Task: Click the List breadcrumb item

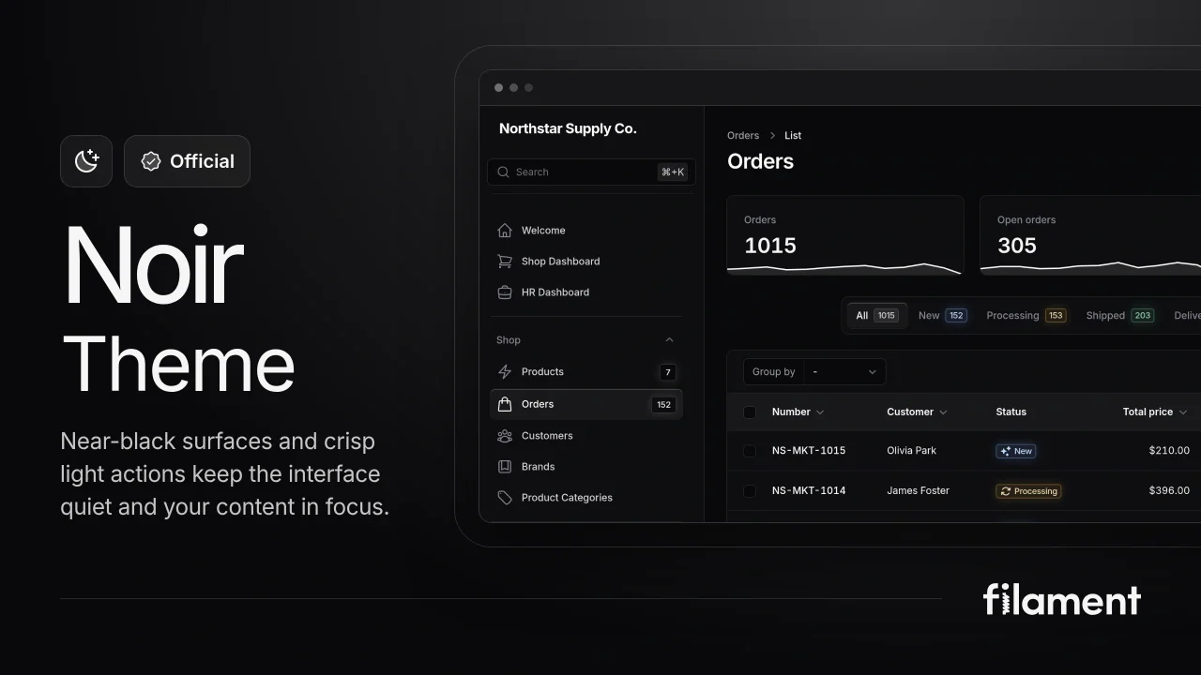Action: coord(793,136)
